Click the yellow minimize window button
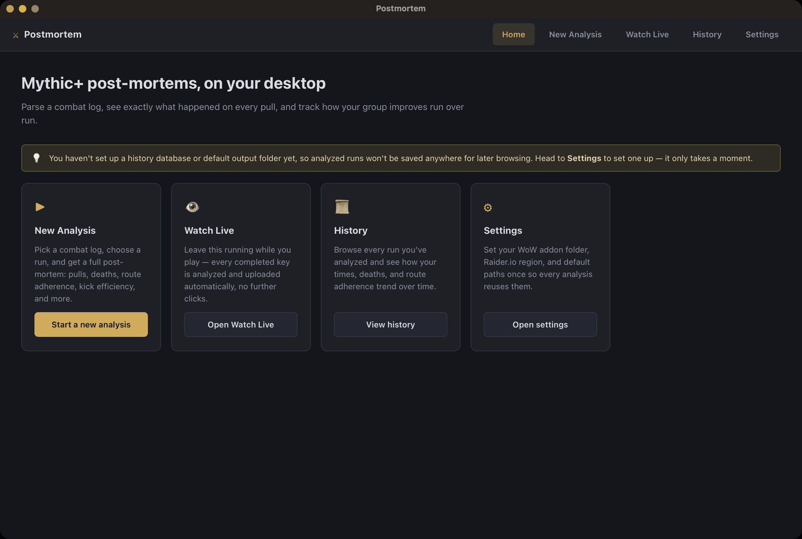802x539 pixels. tap(23, 9)
